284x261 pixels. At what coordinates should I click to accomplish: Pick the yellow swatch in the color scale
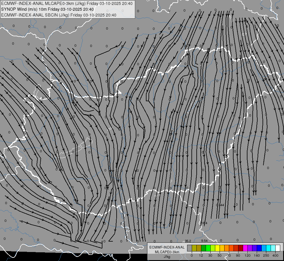pyautogui.click(x=217, y=248)
